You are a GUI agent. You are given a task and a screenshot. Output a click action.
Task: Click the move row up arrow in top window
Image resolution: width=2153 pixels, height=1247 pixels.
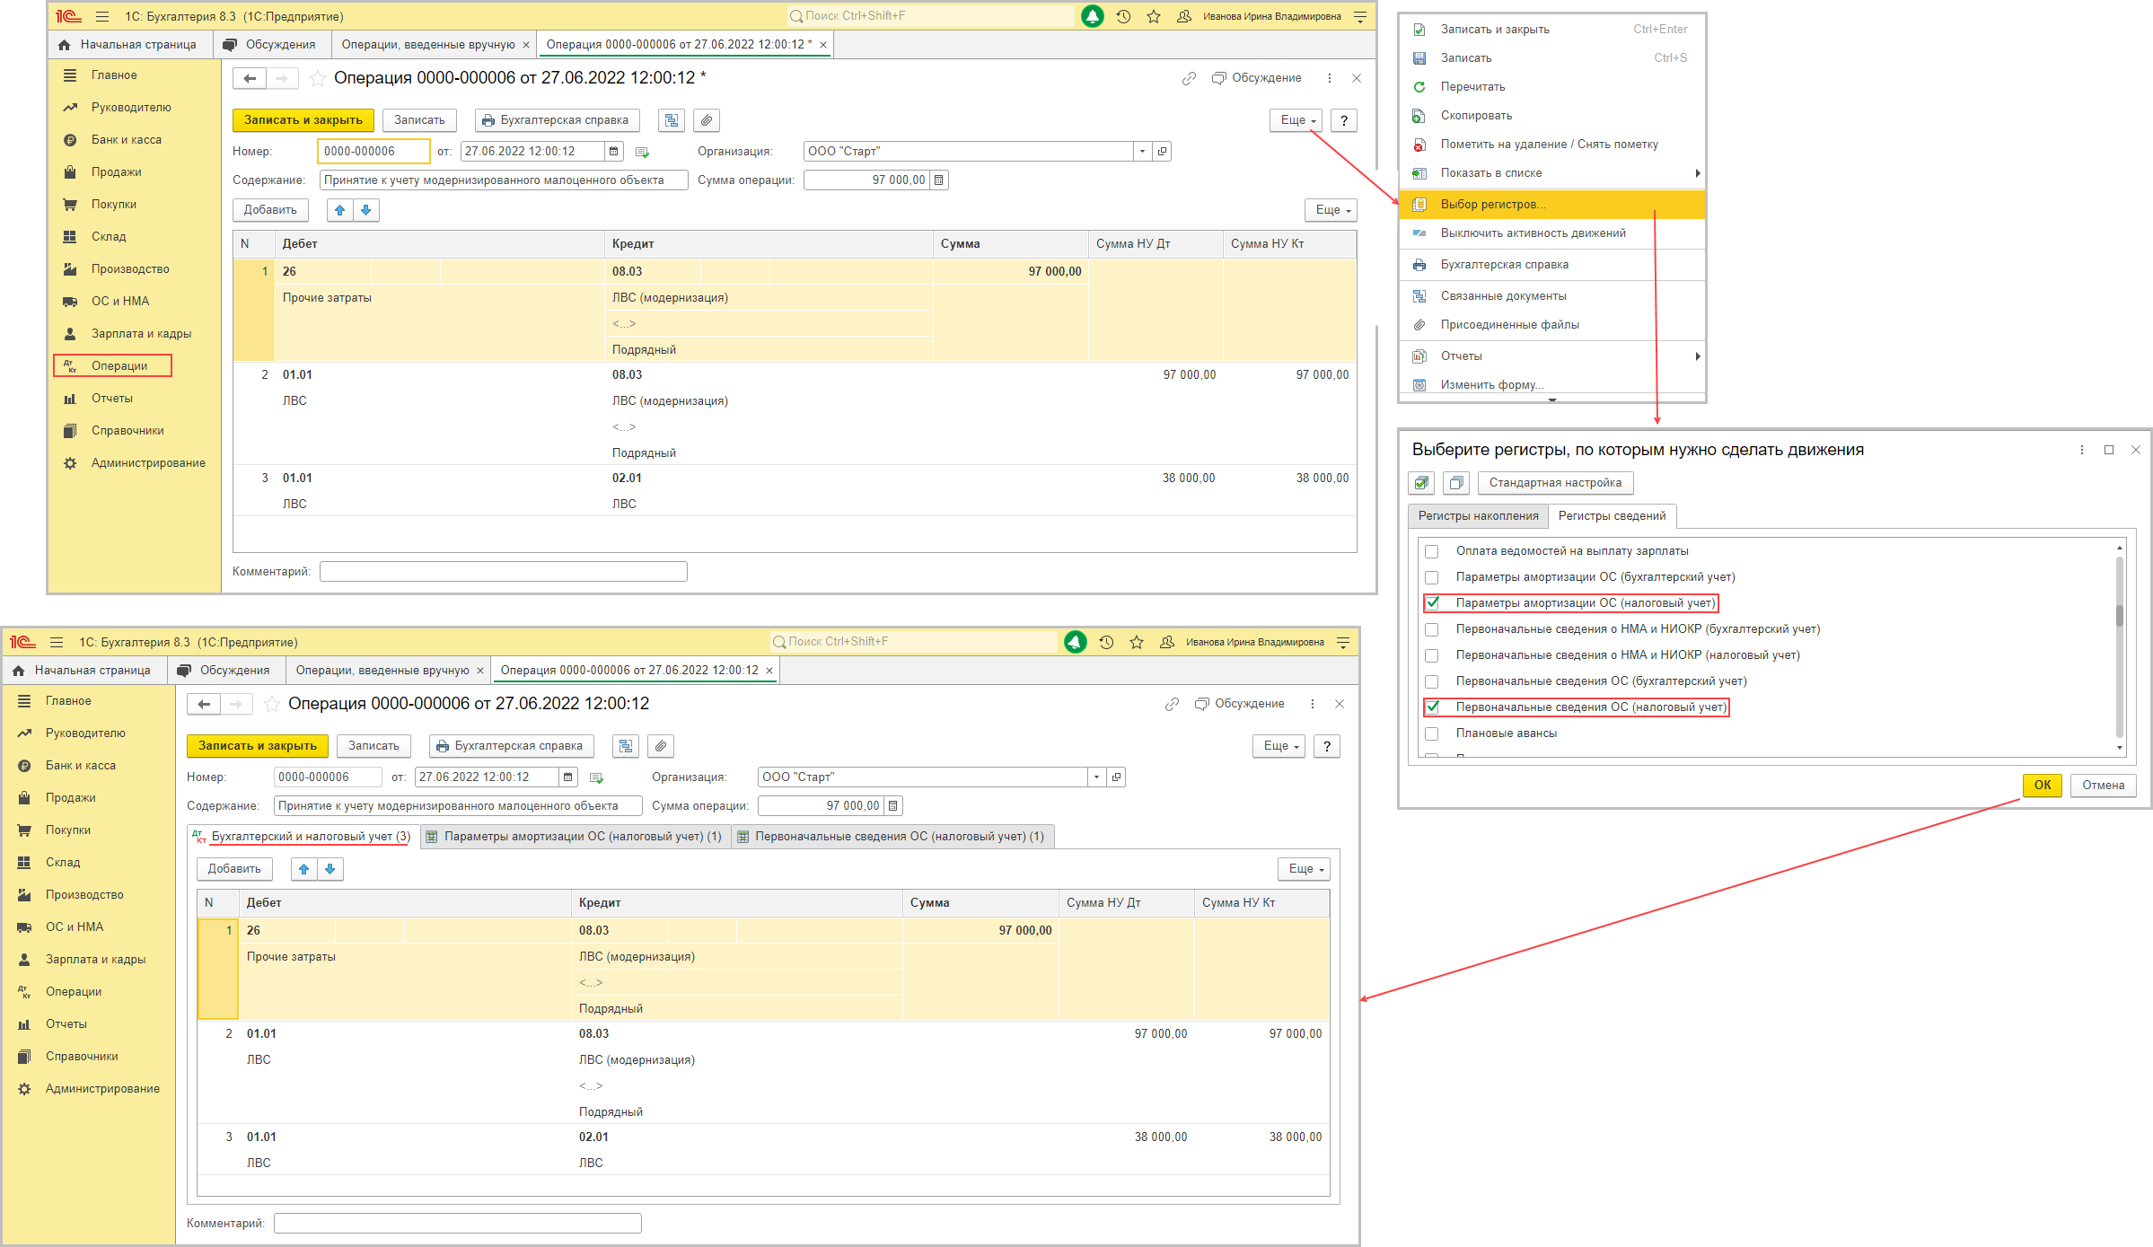point(339,210)
